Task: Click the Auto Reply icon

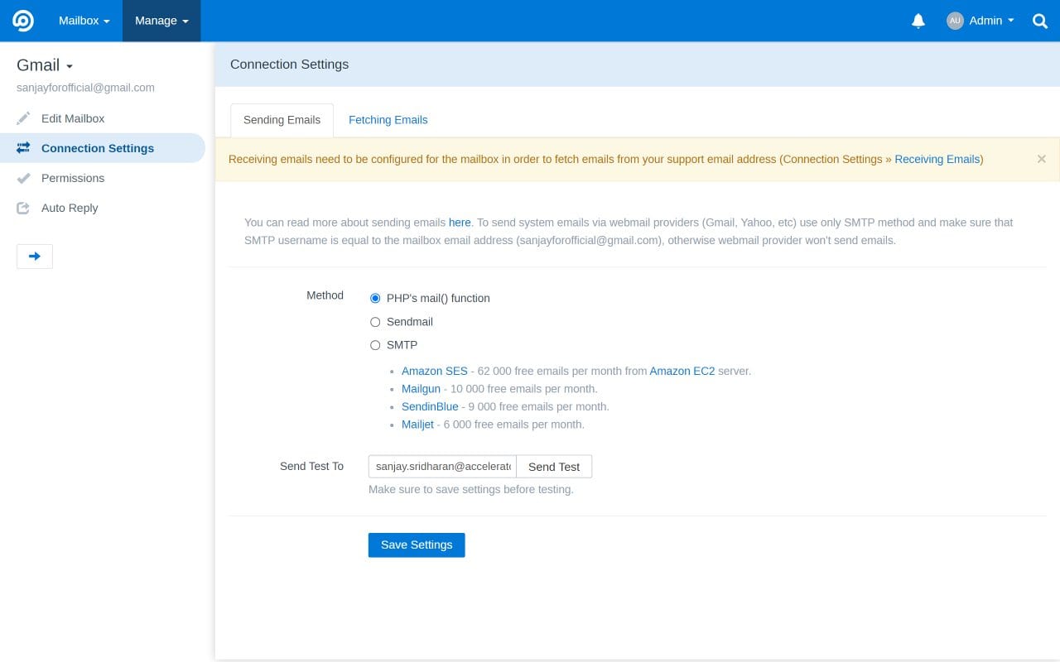Action: pyautogui.click(x=23, y=208)
